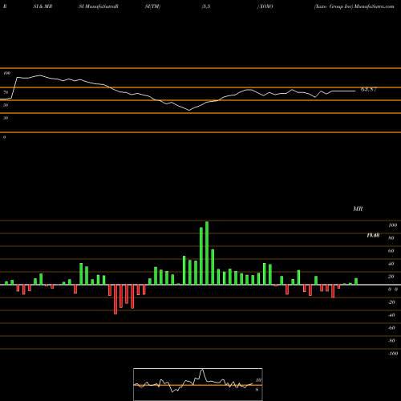Click the MR panel title label

coord(358,209)
